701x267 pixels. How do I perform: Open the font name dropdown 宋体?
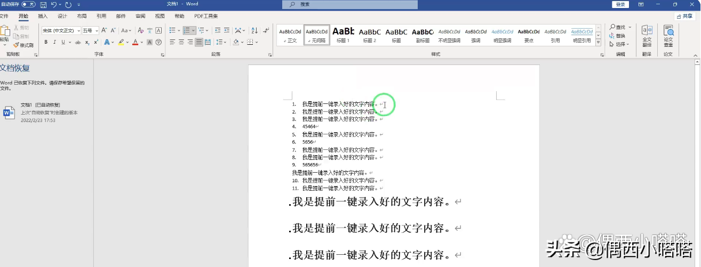[x=61, y=30]
